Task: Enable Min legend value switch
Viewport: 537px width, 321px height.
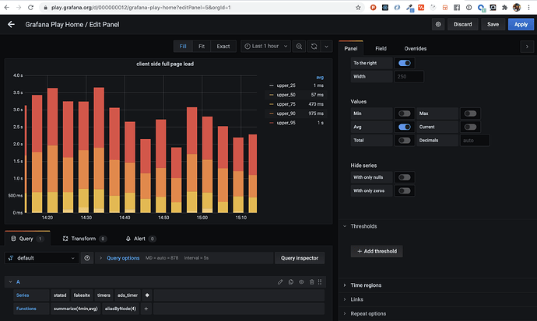Action: point(405,113)
